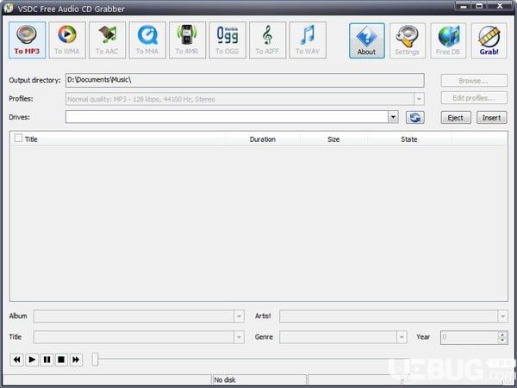Pause playback
Viewport: 517px width, 388px height.
coord(47,360)
